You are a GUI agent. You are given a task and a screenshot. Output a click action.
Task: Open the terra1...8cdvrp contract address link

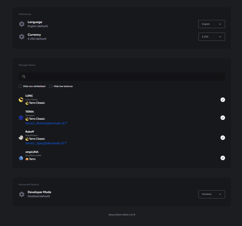[46, 123]
